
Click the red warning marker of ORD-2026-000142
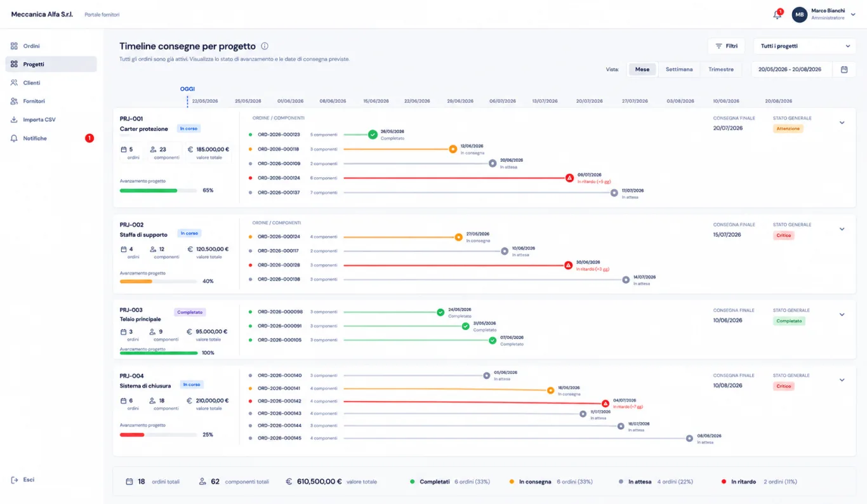click(606, 403)
